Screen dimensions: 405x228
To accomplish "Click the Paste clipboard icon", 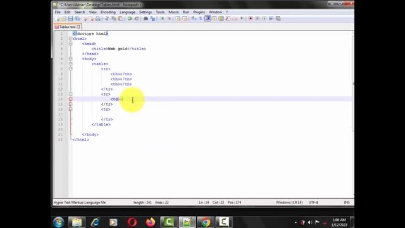I will tap(120, 18).
